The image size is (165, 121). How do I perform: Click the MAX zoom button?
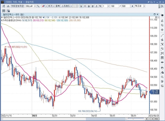pyautogui.click(x=156, y=119)
